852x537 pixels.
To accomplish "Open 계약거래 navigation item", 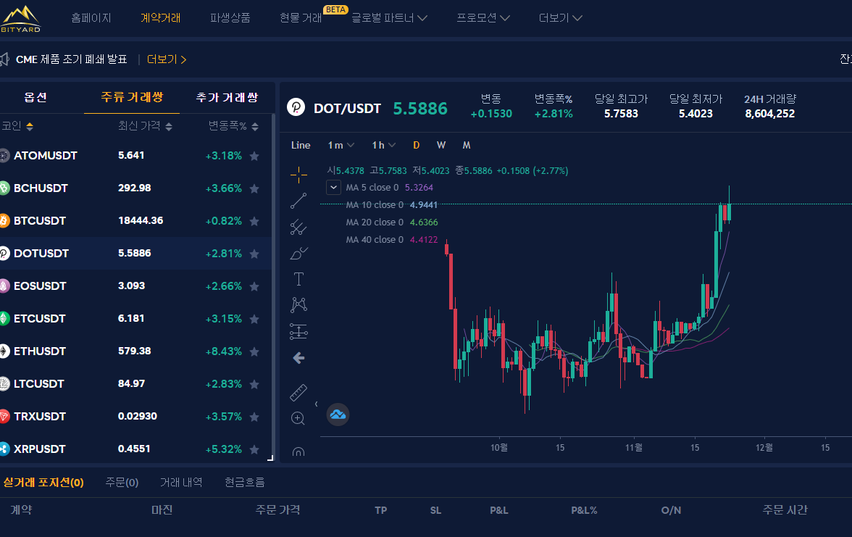I will 160,18.
